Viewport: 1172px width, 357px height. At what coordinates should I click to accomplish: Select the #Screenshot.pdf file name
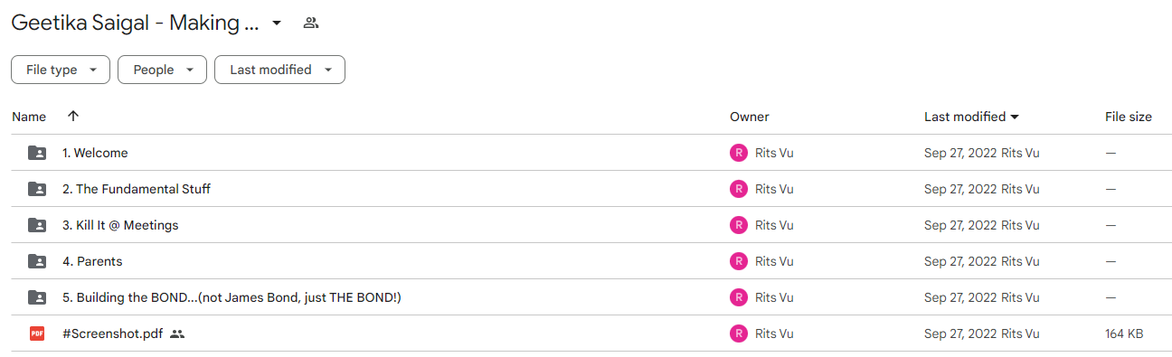[x=113, y=334]
